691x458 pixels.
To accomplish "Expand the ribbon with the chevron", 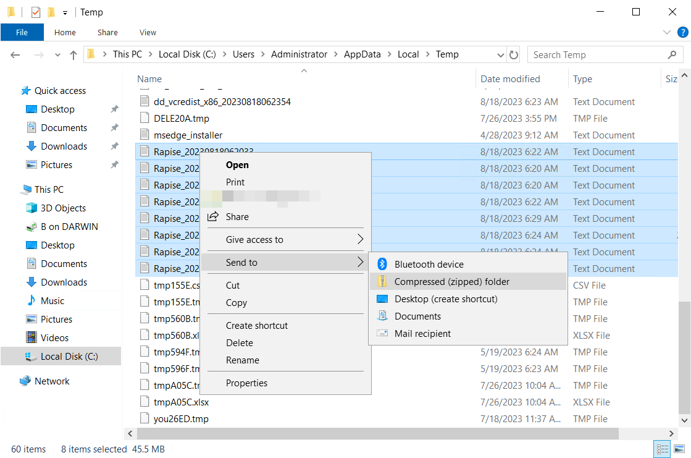I will tap(667, 32).
